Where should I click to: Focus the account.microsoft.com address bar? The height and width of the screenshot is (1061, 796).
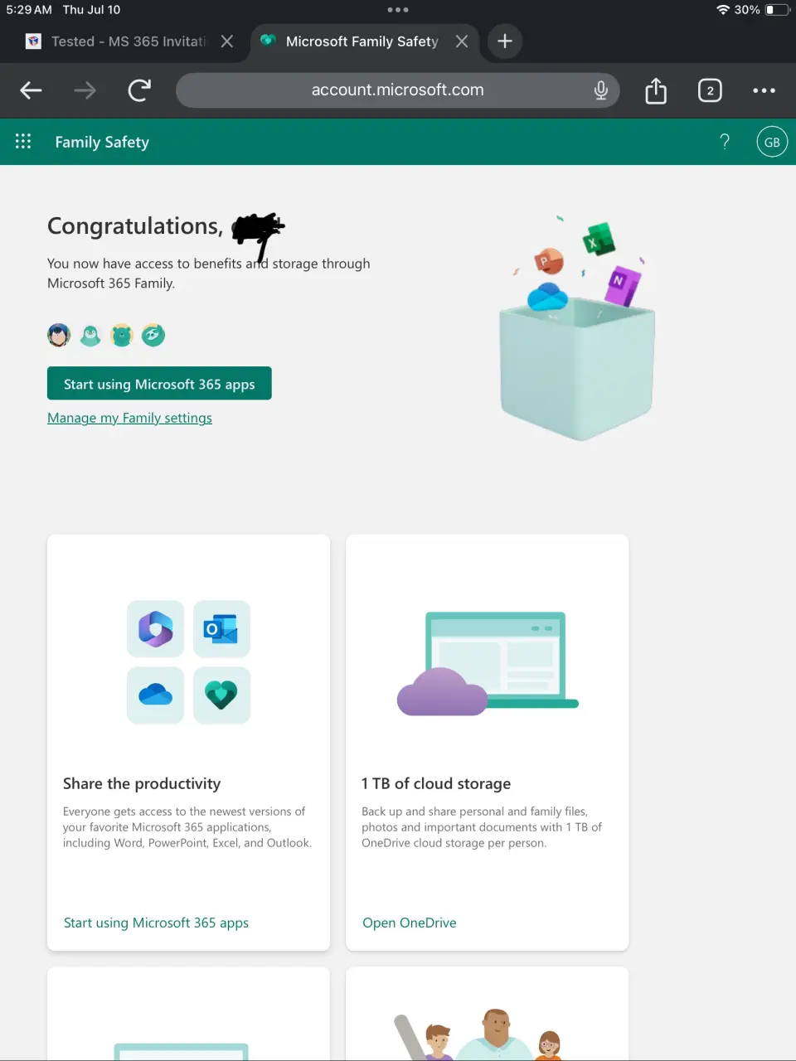pyautogui.click(x=398, y=90)
